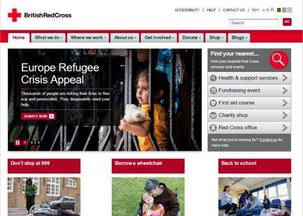303x216 pixels.
Task: Select the largest text size A
Action: coord(272,9)
